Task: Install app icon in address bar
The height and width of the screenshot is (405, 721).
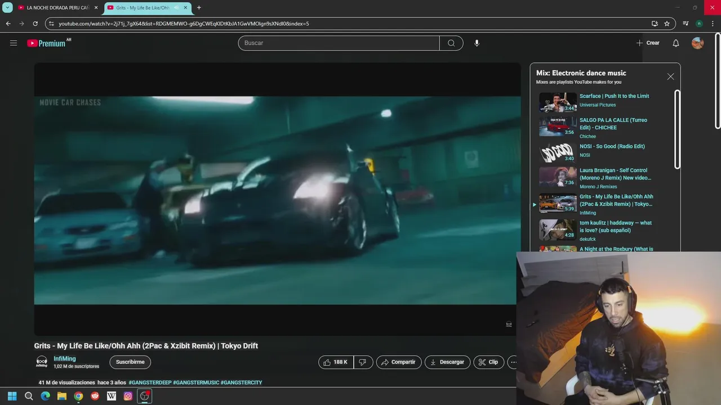Action: click(655, 24)
